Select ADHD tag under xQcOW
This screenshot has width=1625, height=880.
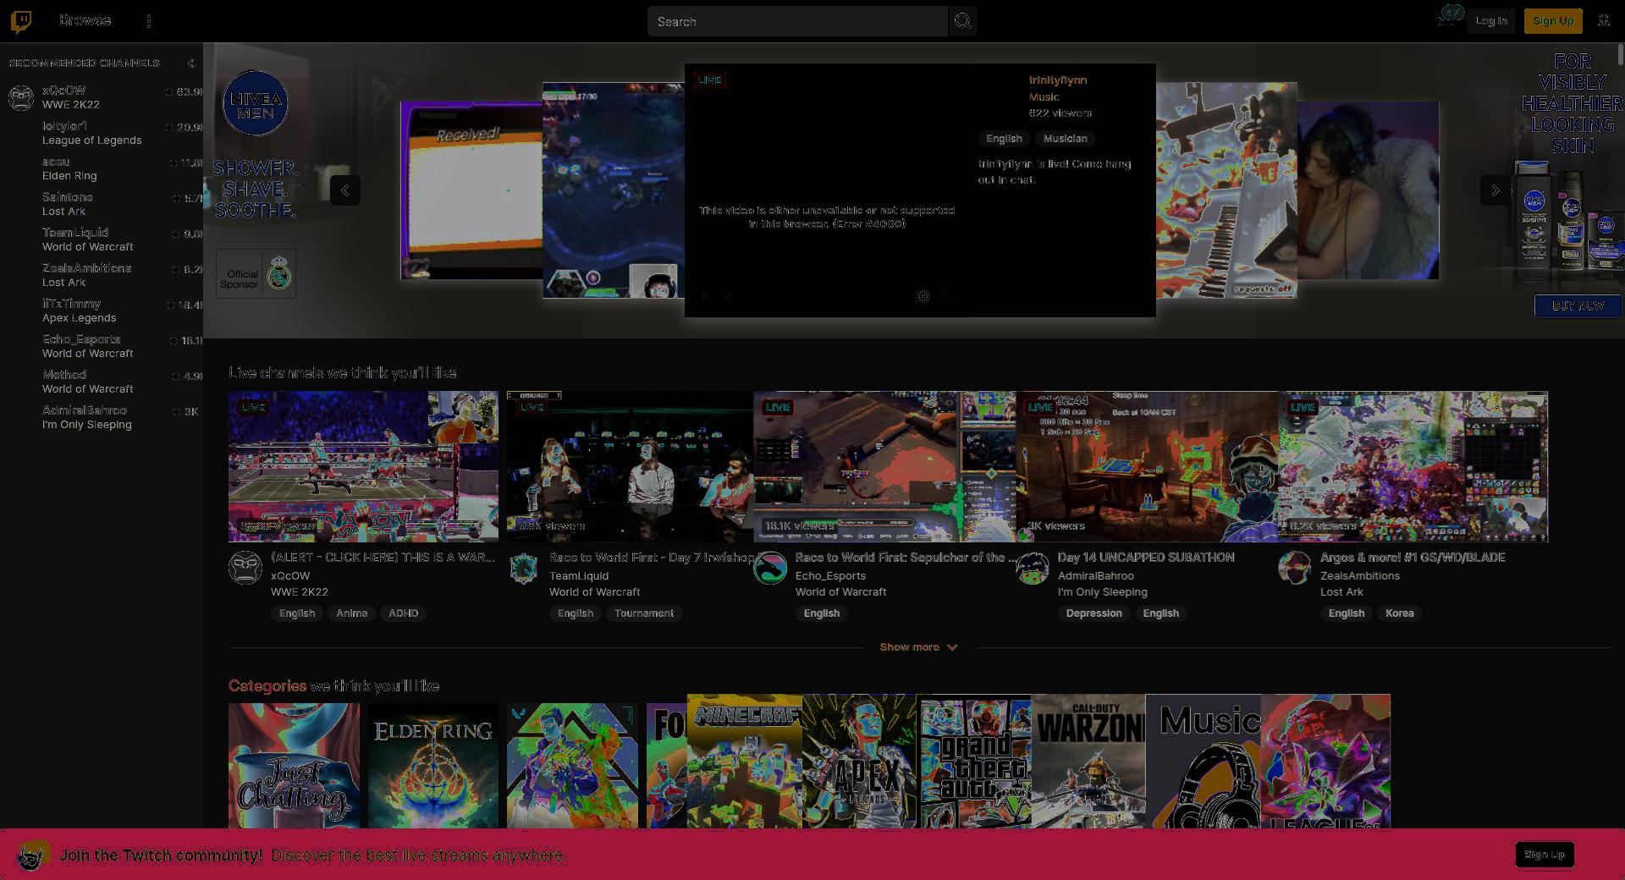403,613
